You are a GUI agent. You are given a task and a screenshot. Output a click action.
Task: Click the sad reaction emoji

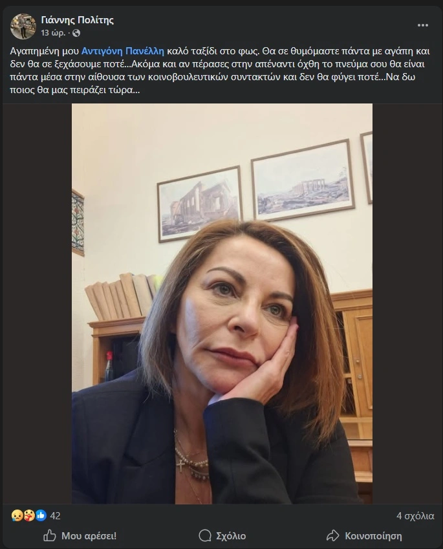pos(17,515)
